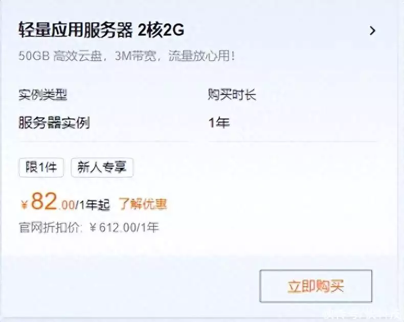Click the 限1件 tag

pos(41,168)
